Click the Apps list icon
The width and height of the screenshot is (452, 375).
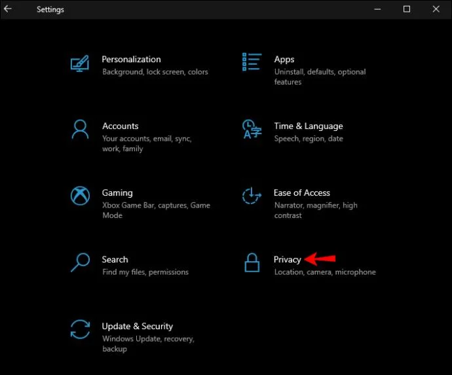pos(252,62)
